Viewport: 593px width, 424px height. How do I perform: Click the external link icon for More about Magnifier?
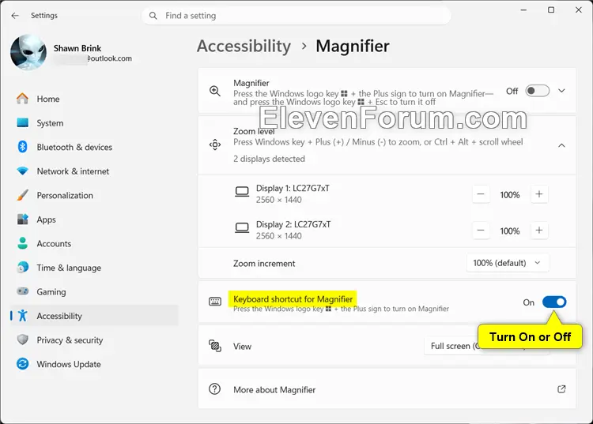click(x=561, y=389)
